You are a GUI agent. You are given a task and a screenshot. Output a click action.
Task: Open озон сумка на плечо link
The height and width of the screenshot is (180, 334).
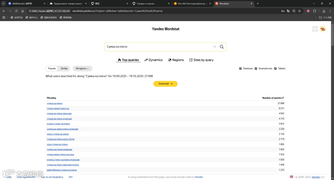pyautogui.click(x=57, y=144)
